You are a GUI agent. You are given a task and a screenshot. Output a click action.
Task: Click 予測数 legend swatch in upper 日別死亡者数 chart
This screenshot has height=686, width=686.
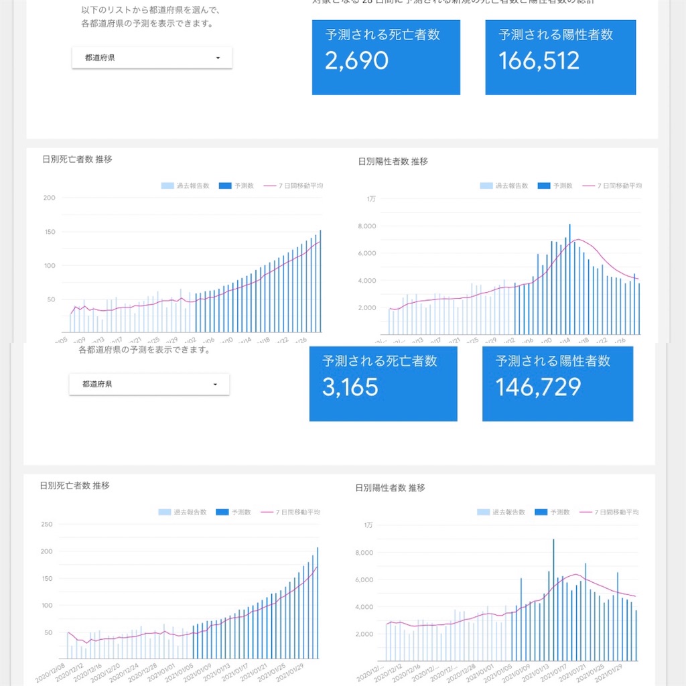(x=225, y=186)
